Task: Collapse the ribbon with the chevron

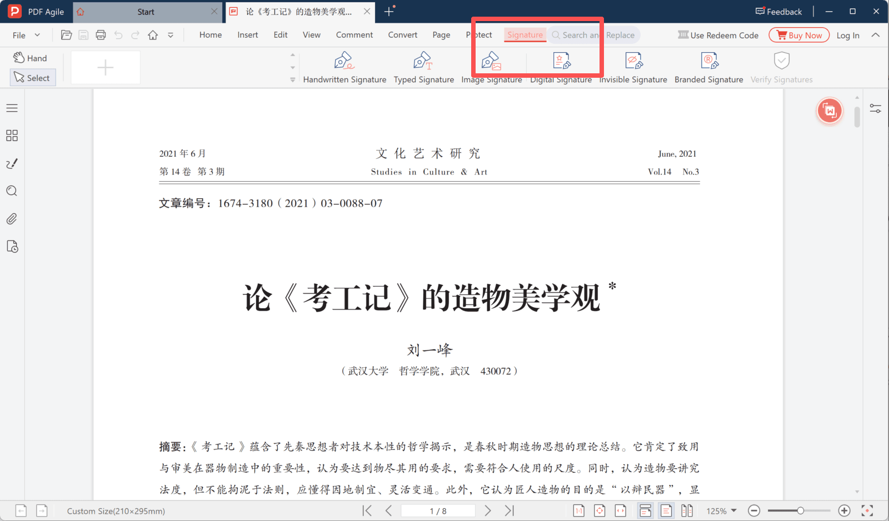Action: pyautogui.click(x=876, y=35)
